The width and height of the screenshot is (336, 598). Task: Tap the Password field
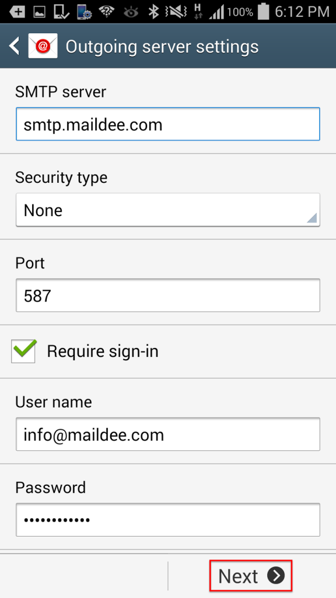point(167,520)
